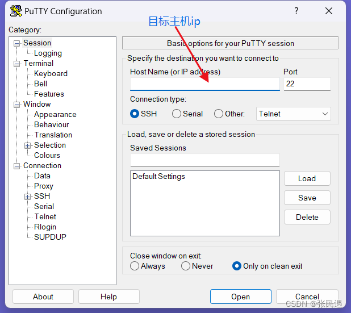Click the Port field showing 22
This screenshot has width=351, height=313.
point(307,84)
